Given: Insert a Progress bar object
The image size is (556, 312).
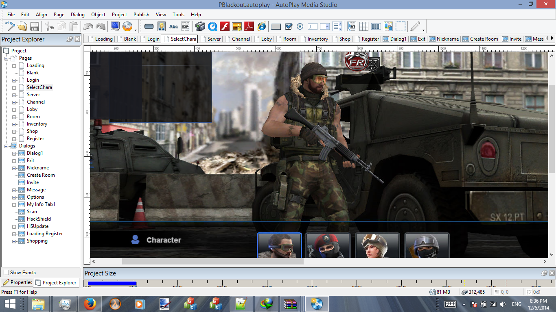Looking at the screenshot, I should (x=376, y=27).
